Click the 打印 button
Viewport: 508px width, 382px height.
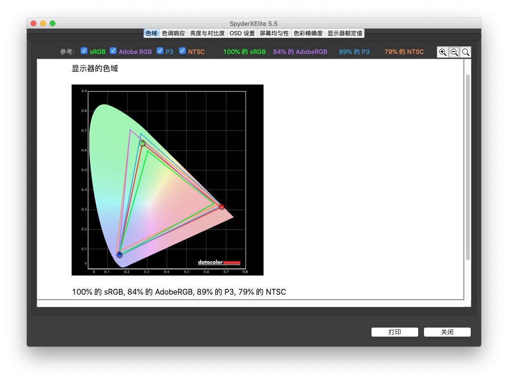[x=394, y=332]
